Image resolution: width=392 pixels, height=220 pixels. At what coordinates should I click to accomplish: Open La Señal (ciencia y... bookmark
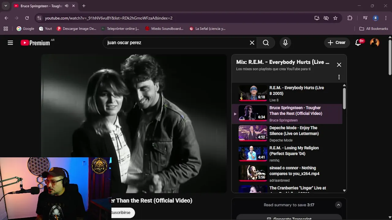point(207,28)
